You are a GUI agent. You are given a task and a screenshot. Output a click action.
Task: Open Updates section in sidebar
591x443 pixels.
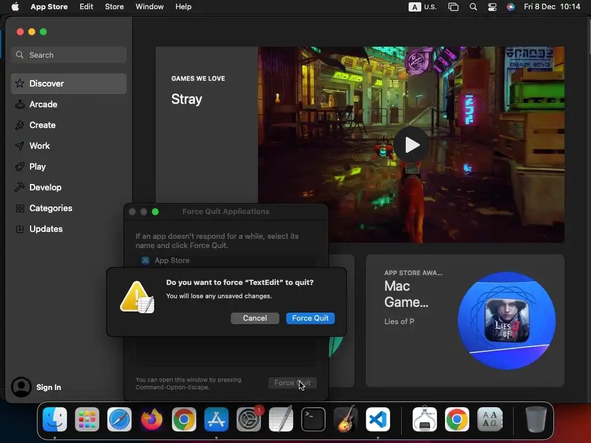pyautogui.click(x=69, y=228)
